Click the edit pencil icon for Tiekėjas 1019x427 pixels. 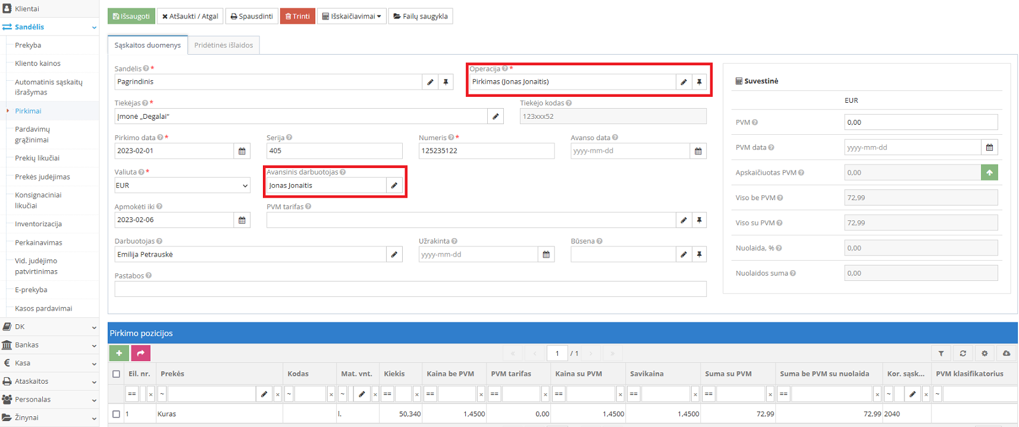coord(496,116)
